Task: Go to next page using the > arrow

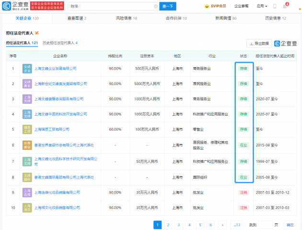Action: (222, 224)
